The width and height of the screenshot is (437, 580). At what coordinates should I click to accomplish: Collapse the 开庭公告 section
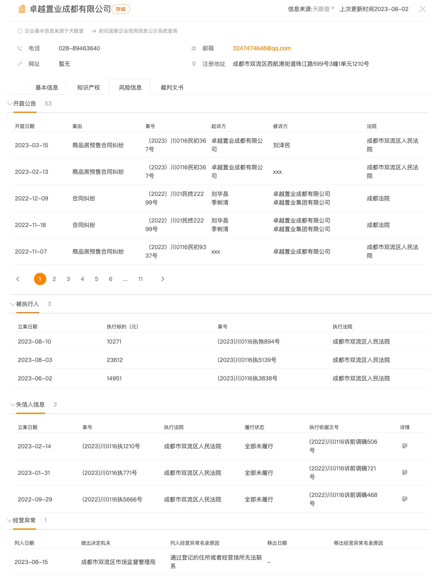10,104
